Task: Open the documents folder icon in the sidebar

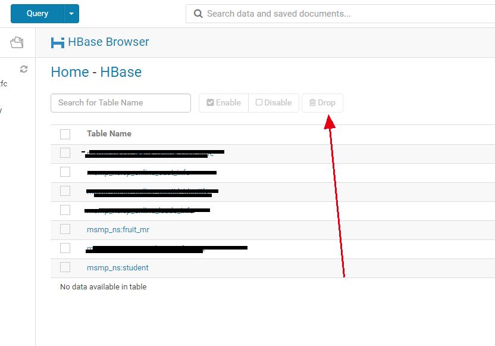Action: point(17,42)
